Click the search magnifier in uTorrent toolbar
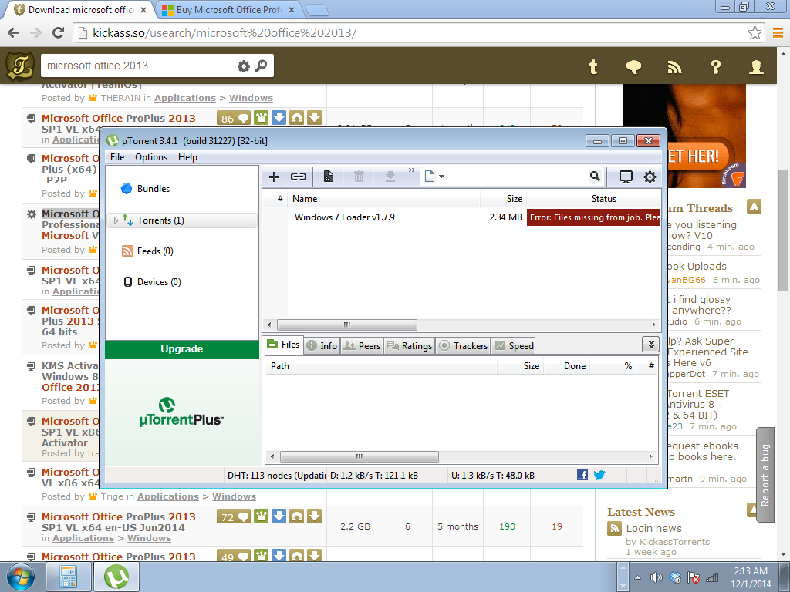This screenshot has height=592, width=790. pyautogui.click(x=595, y=177)
